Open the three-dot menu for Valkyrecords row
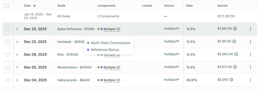Viewport: 260px width, 91px height. [x=250, y=80]
